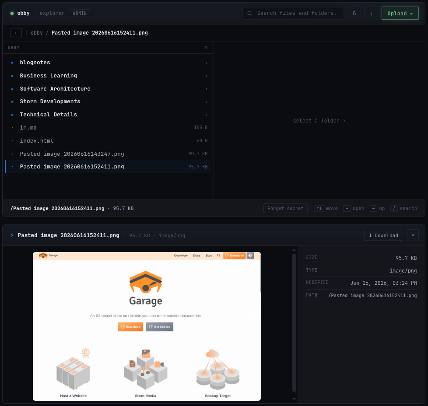Click the Garage screenshot preview thumbnail
Image resolution: width=428 pixels, height=406 pixels.
[147, 326]
